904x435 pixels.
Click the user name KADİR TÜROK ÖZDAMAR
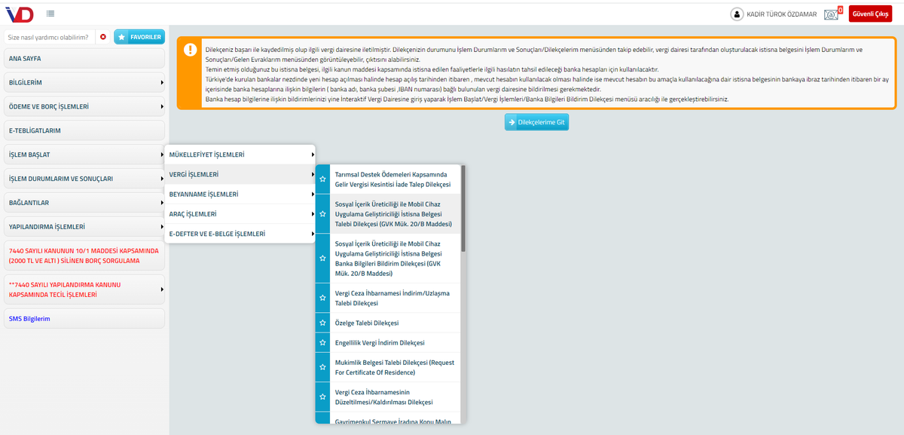(x=782, y=14)
